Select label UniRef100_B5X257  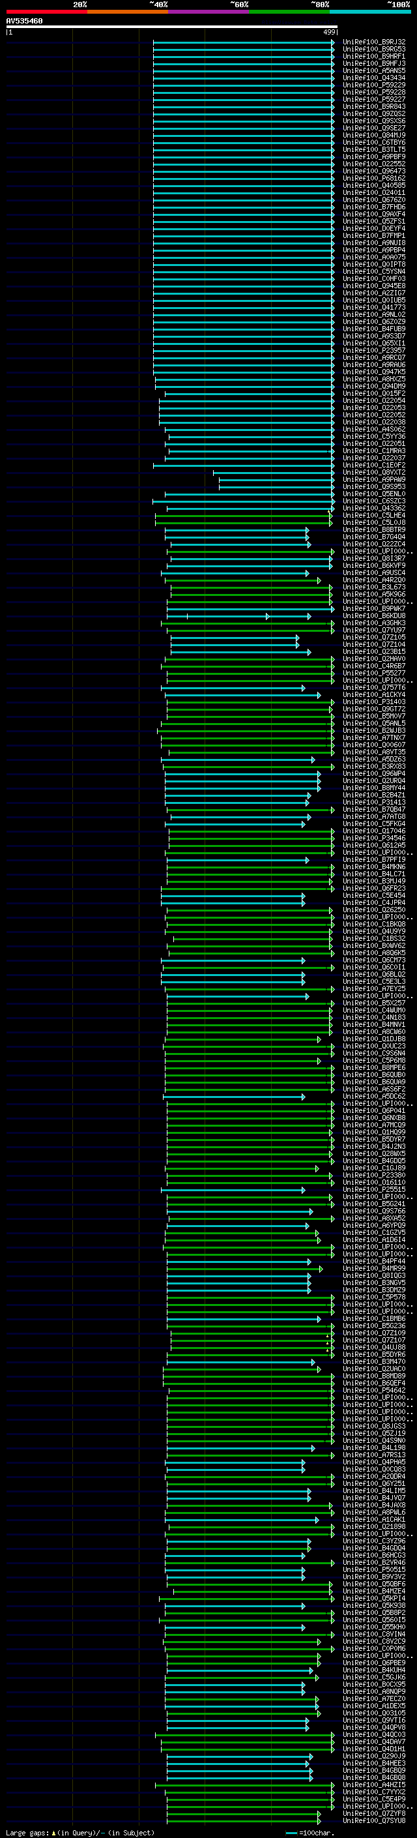[374, 1003]
